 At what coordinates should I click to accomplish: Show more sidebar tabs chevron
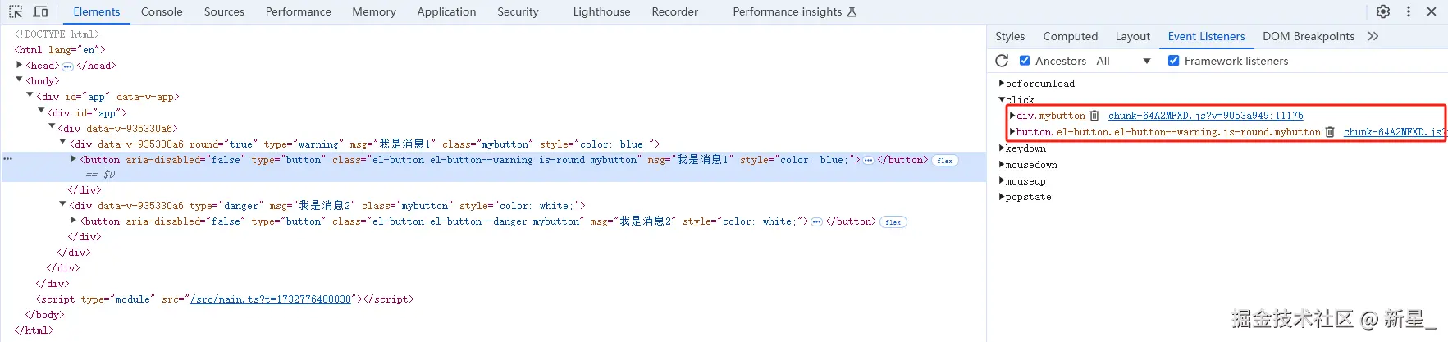(x=1373, y=36)
